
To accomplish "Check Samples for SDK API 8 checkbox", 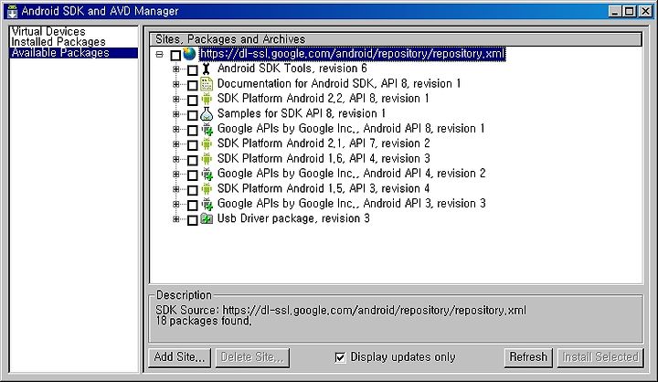I will click(x=193, y=115).
